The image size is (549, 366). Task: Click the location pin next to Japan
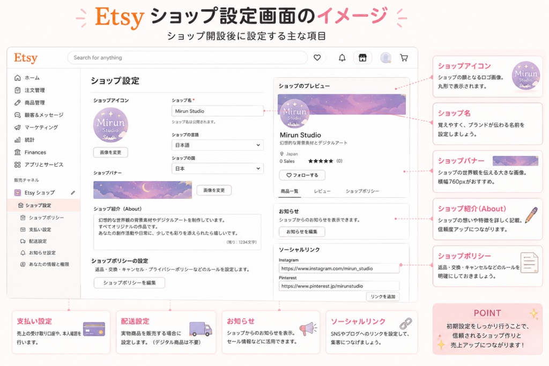point(281,154)
